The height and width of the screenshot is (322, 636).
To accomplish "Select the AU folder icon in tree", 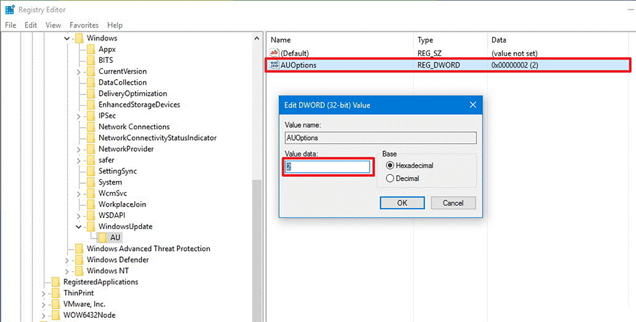I will click(103, 238).
